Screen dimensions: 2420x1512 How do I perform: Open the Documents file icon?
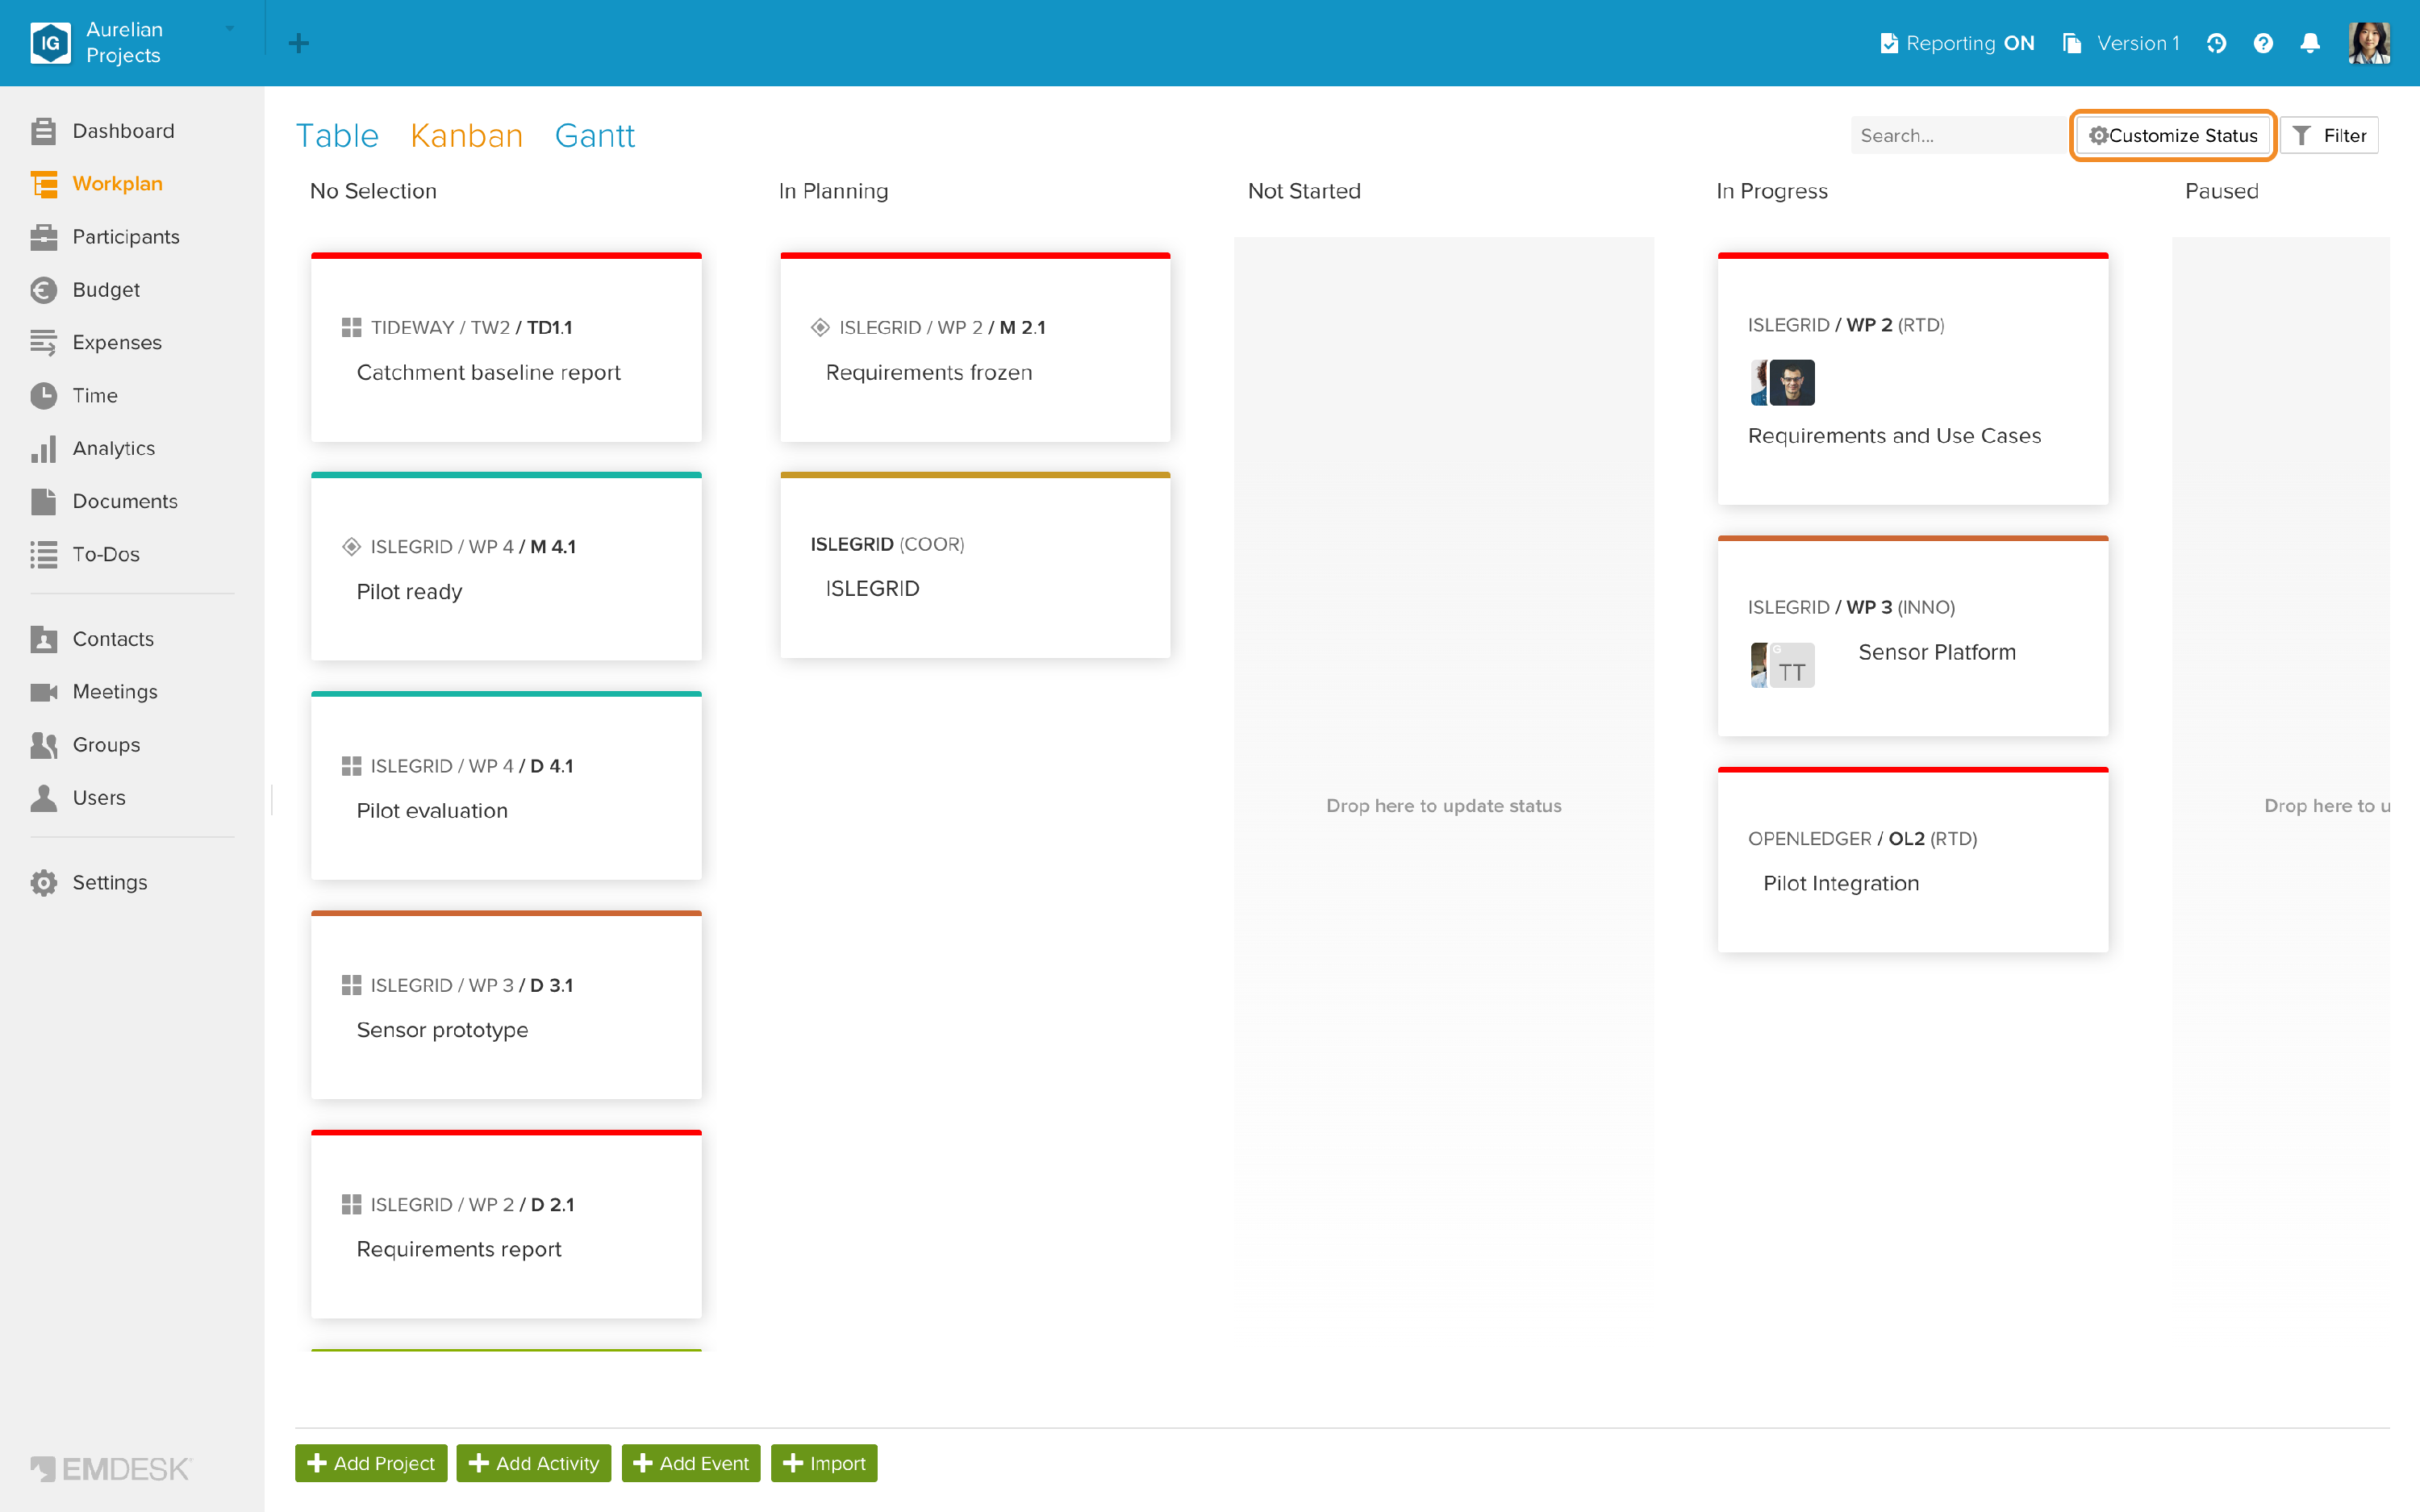click(x=43, y=501)
